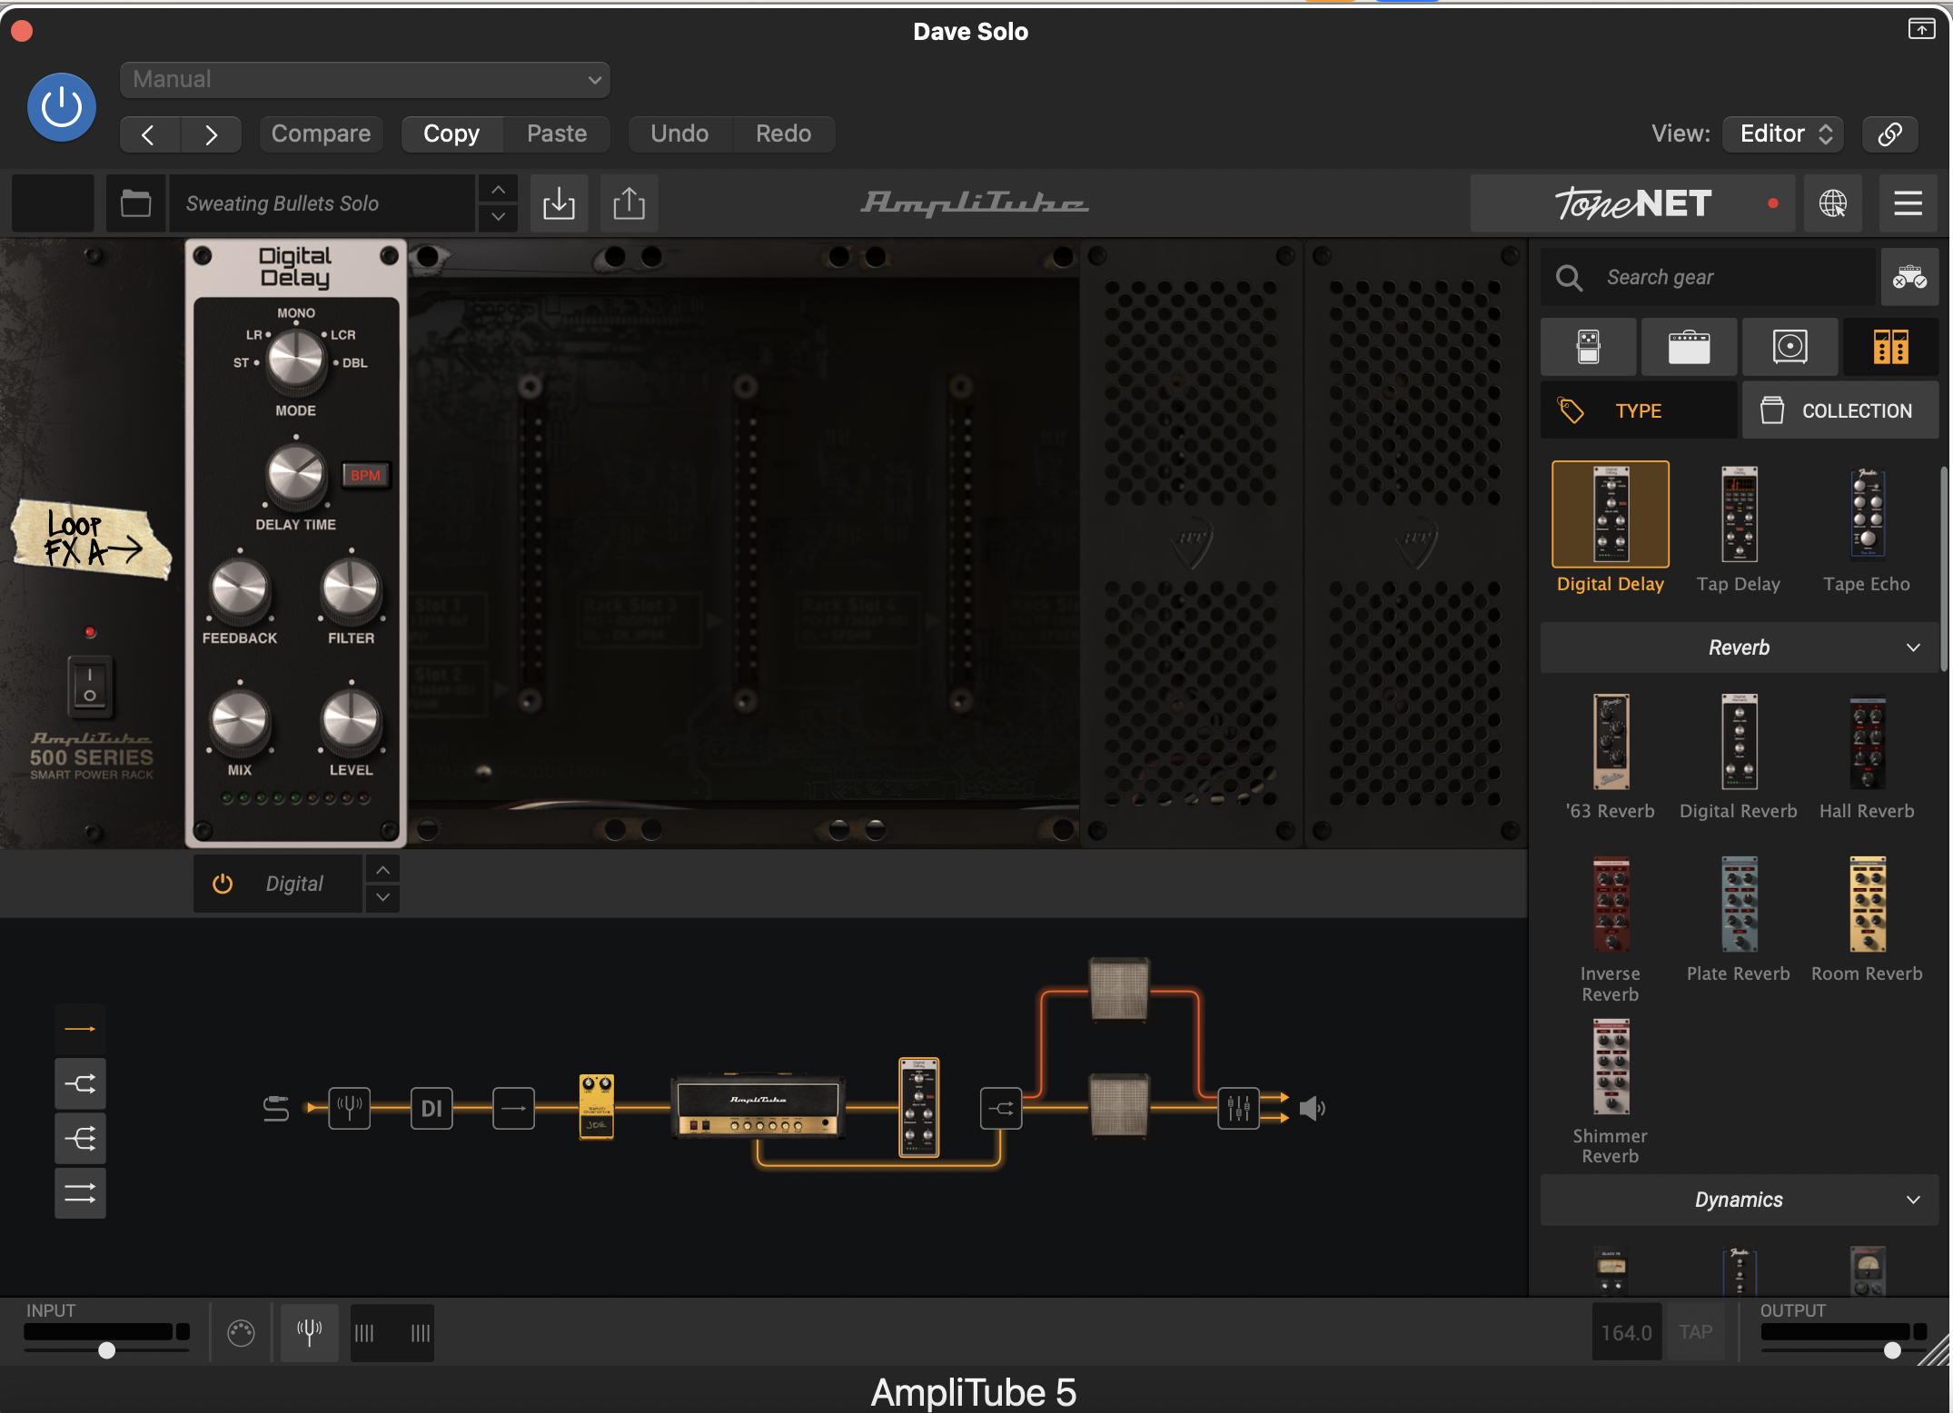Screen dimensions: 1953x1413
Task: Select the Tap Delay gear thumbnail
Action: (1739, 515)
